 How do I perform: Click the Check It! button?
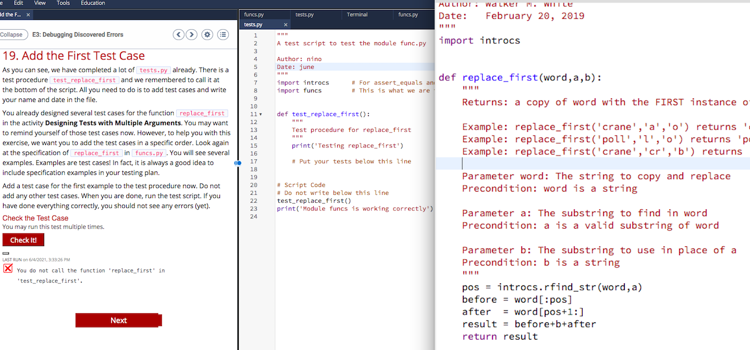click(x=23, y=240)
